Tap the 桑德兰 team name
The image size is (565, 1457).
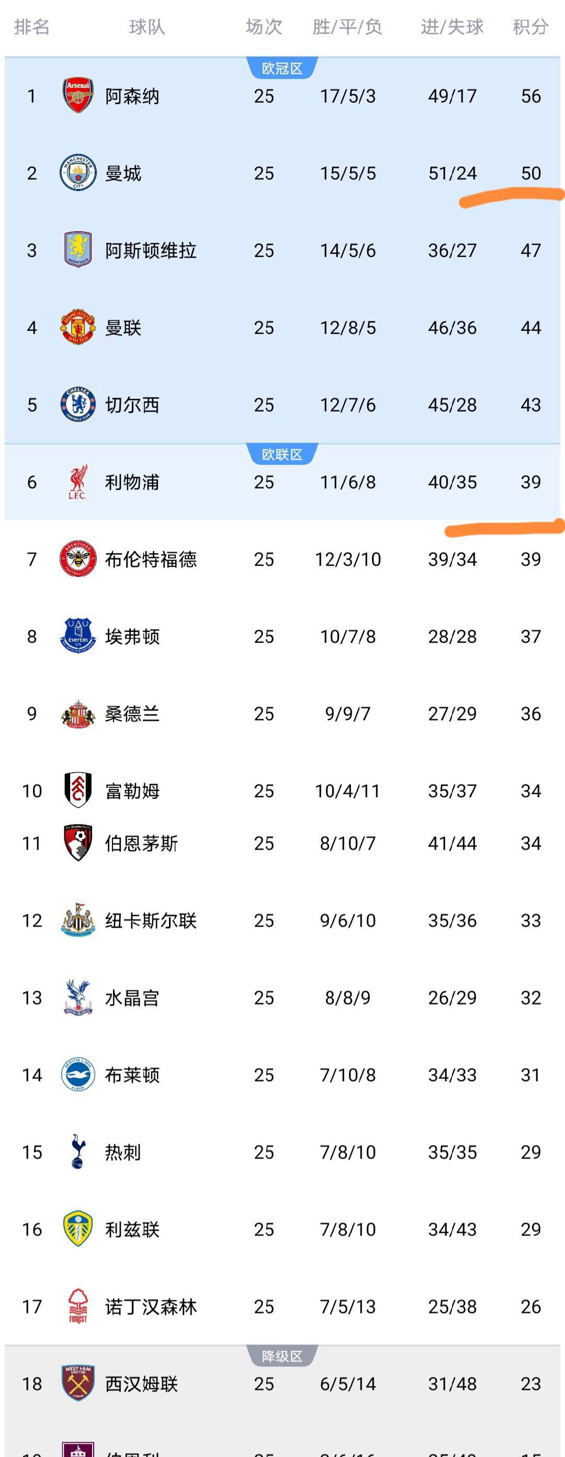coord(132,714)
